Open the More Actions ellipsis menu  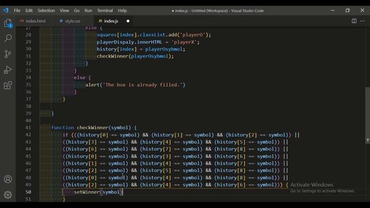(x=362, y=21)
